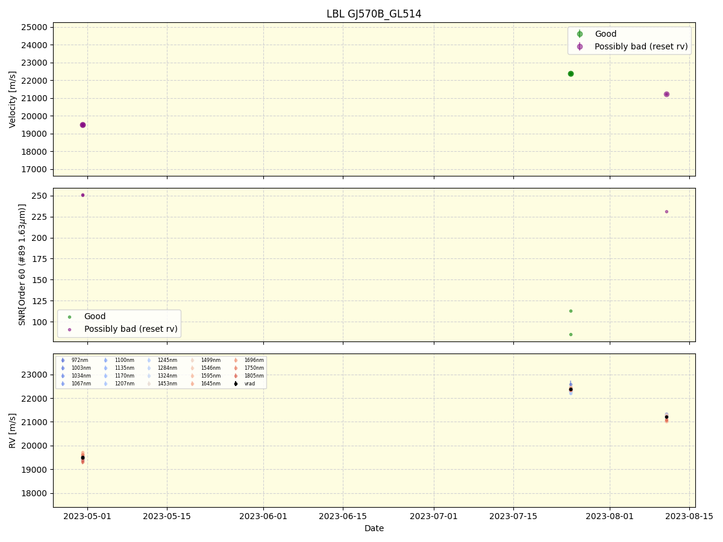Click the 2023-06-15 date tick label
723x542 pixels.
[x=343, y=516]
